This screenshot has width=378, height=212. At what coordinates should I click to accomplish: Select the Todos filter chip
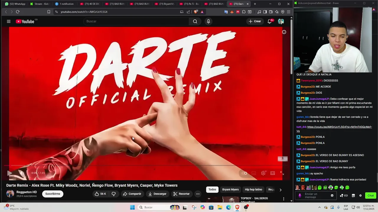click(x=212, y=190)
